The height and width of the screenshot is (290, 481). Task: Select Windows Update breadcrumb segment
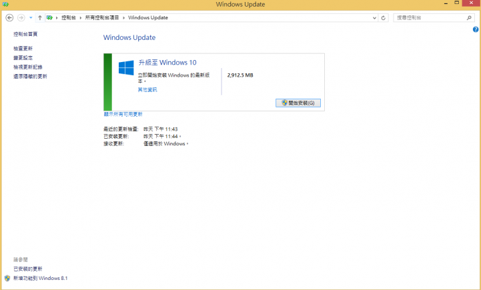click(x=148, y=18)
